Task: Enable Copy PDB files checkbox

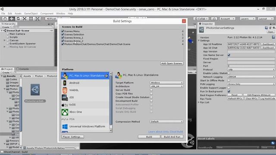Action: pos(151,94)
